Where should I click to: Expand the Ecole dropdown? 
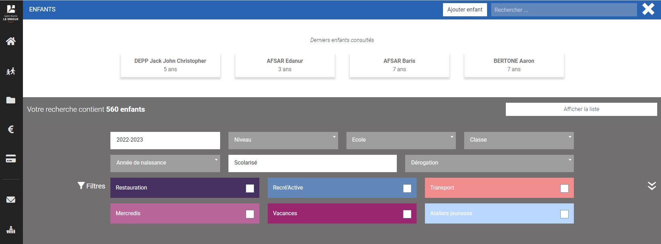coord(401,140)
